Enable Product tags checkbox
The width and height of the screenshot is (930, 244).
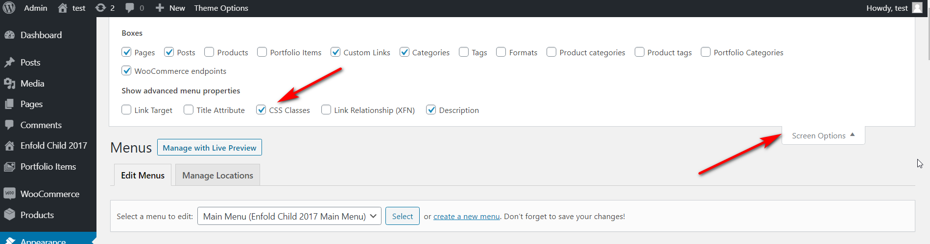coord(640,52)
